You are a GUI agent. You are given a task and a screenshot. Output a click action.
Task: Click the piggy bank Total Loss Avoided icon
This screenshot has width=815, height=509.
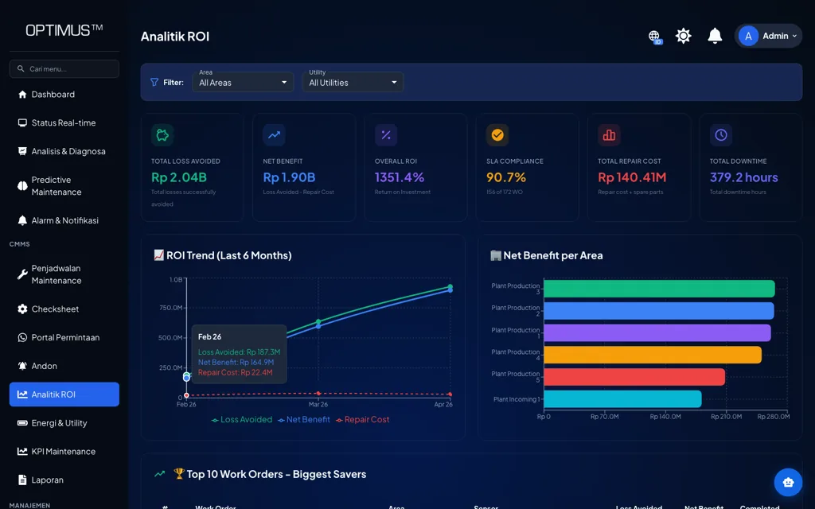pos(162,135)
